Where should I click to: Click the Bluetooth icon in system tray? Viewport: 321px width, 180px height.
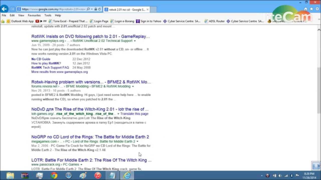coord(291,175)
